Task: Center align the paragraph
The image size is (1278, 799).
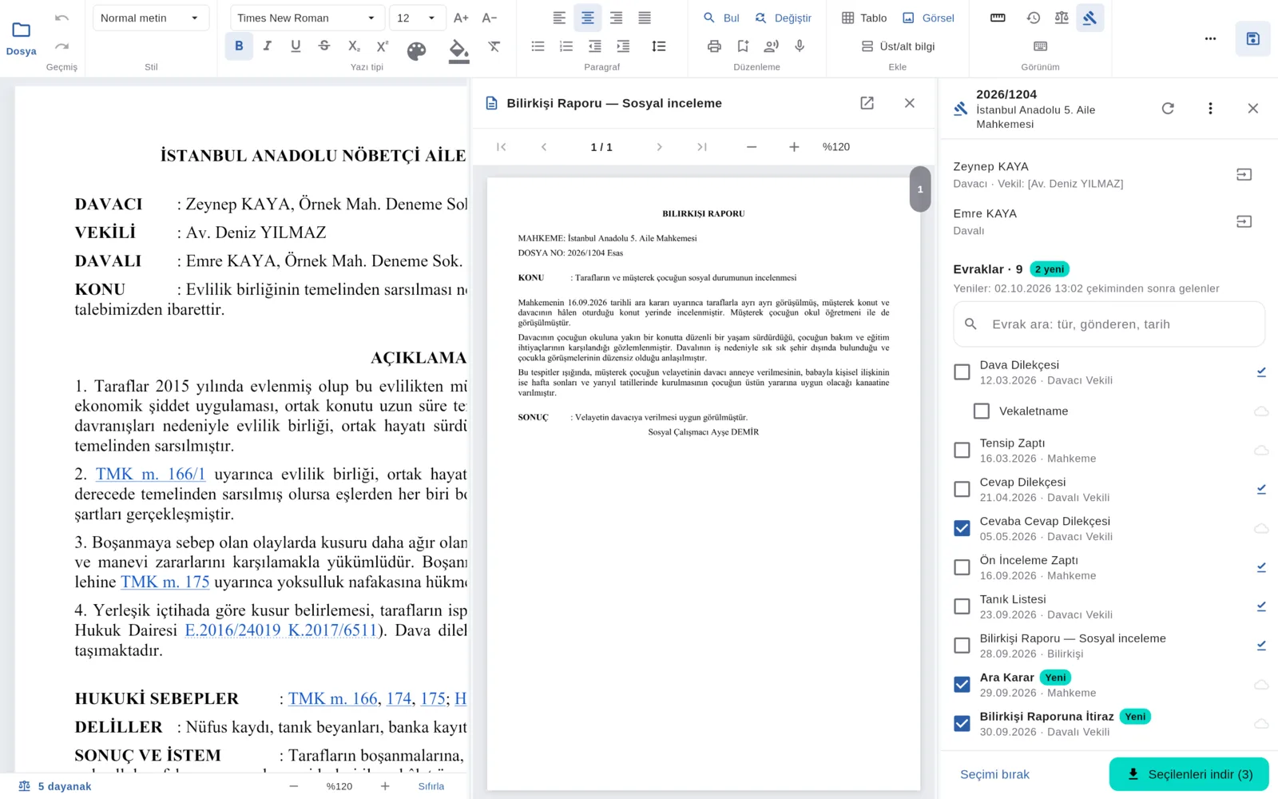Action: tap(588, 18)
